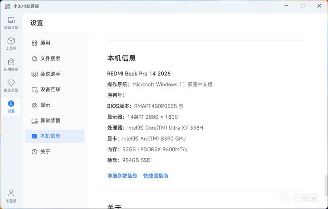Open 快捷键指南 shortcut guide link

[x=156, y=176]
